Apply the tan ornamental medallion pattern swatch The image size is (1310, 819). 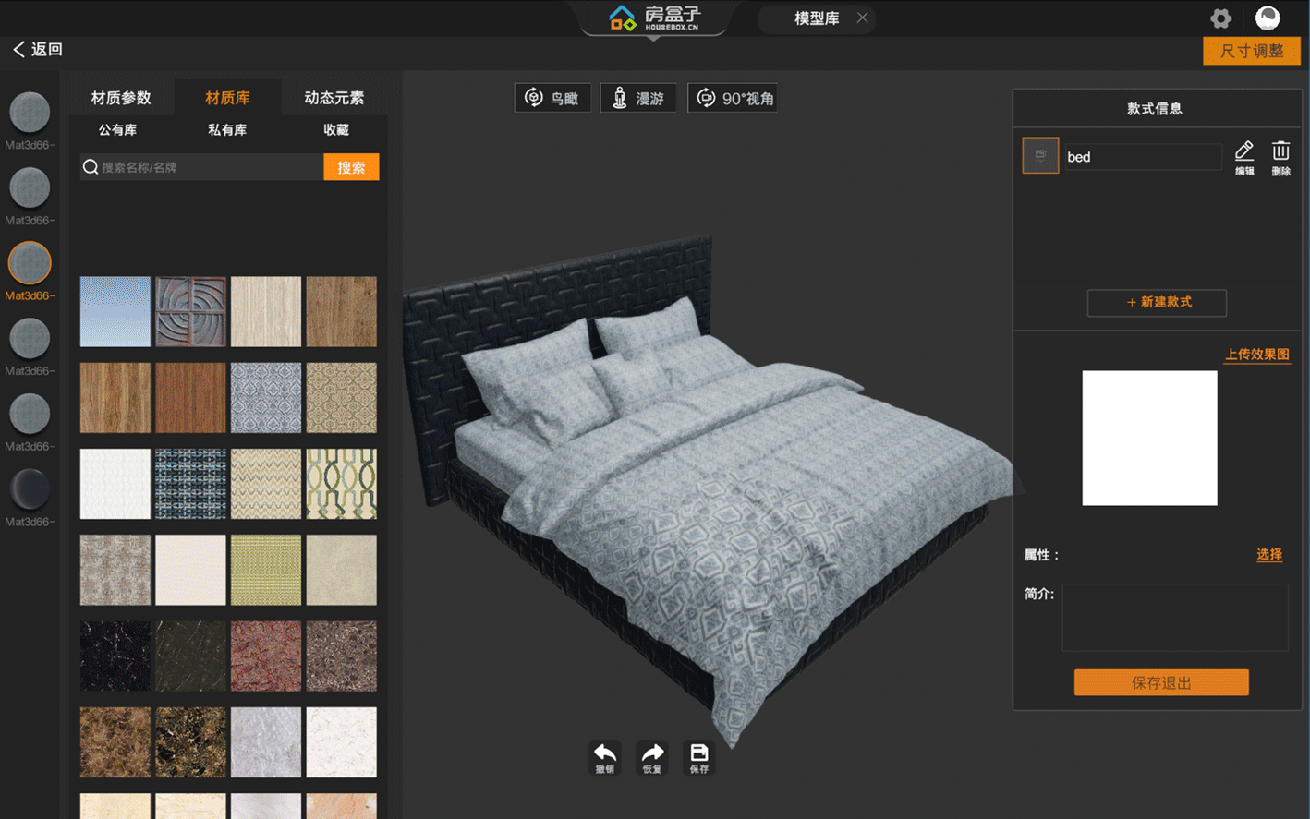(342, 398)
